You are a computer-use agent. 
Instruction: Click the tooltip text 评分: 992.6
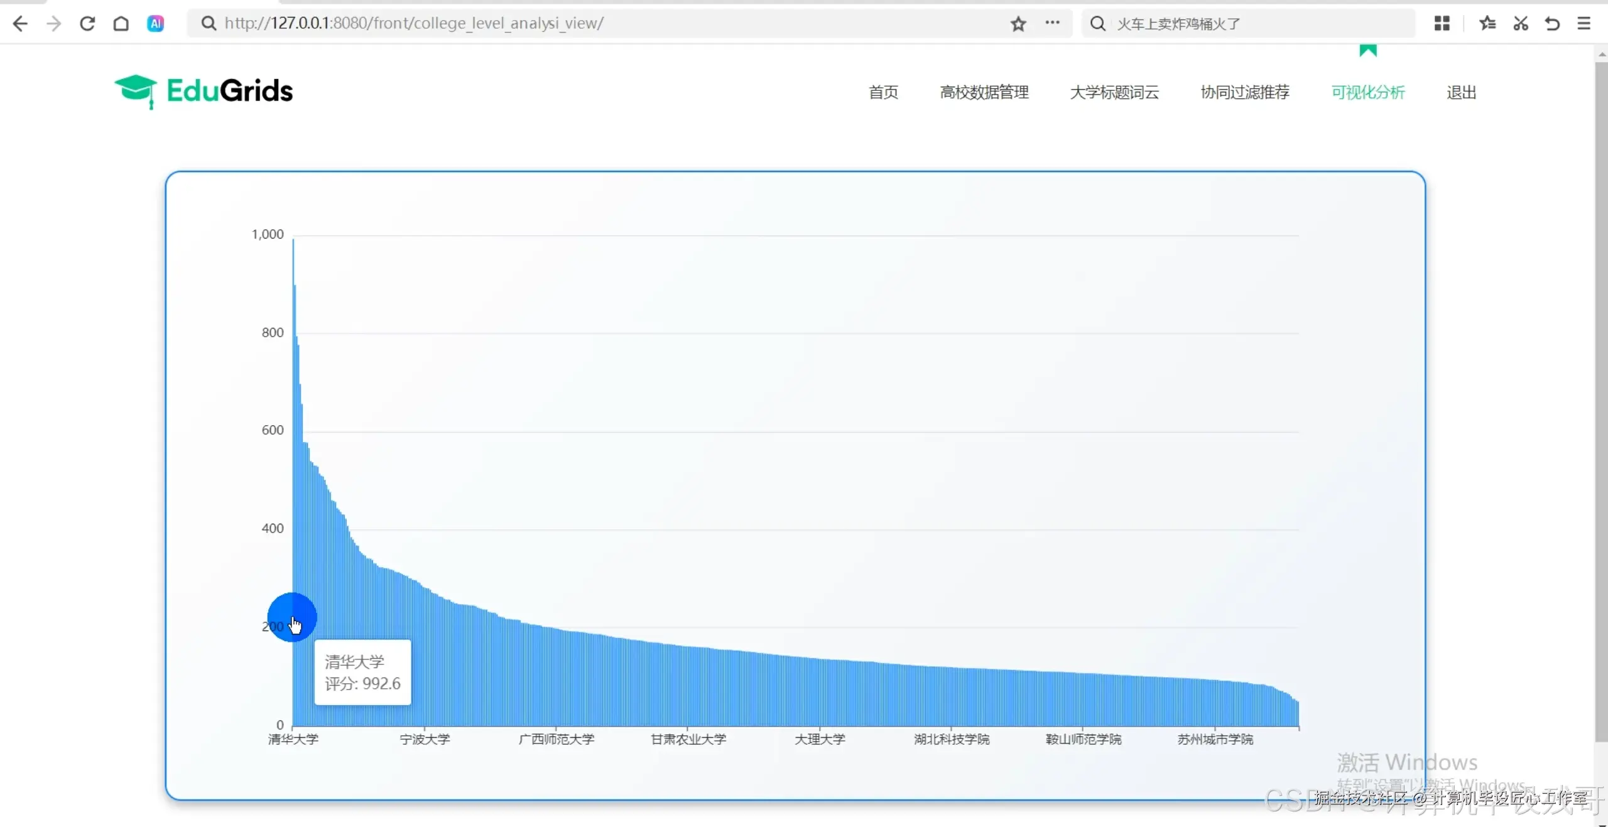click(x=362, y=684)
